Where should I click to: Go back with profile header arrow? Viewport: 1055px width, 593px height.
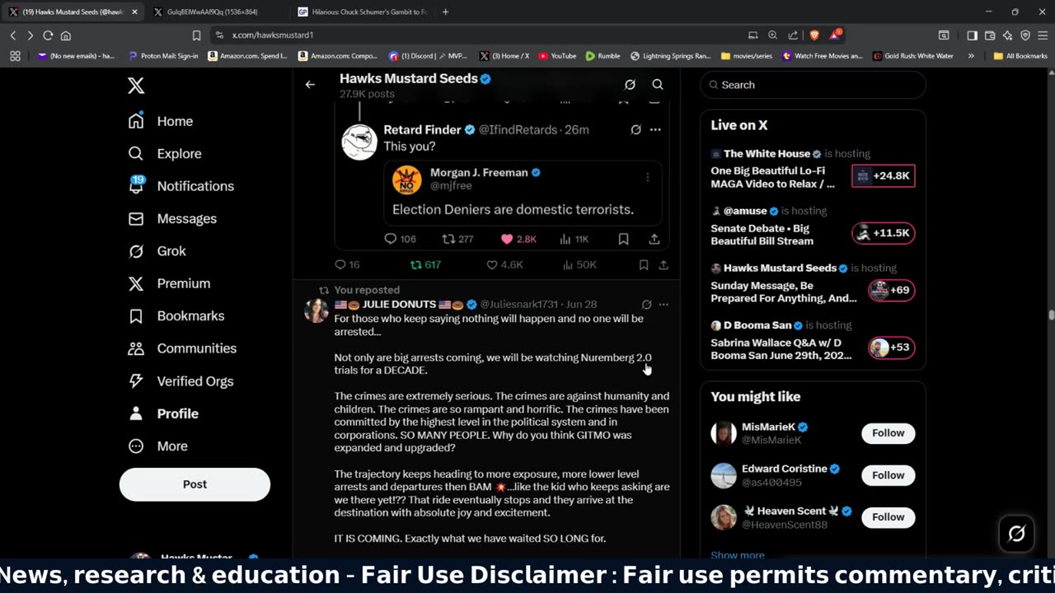pyautogui.click(x=310, y=84)
